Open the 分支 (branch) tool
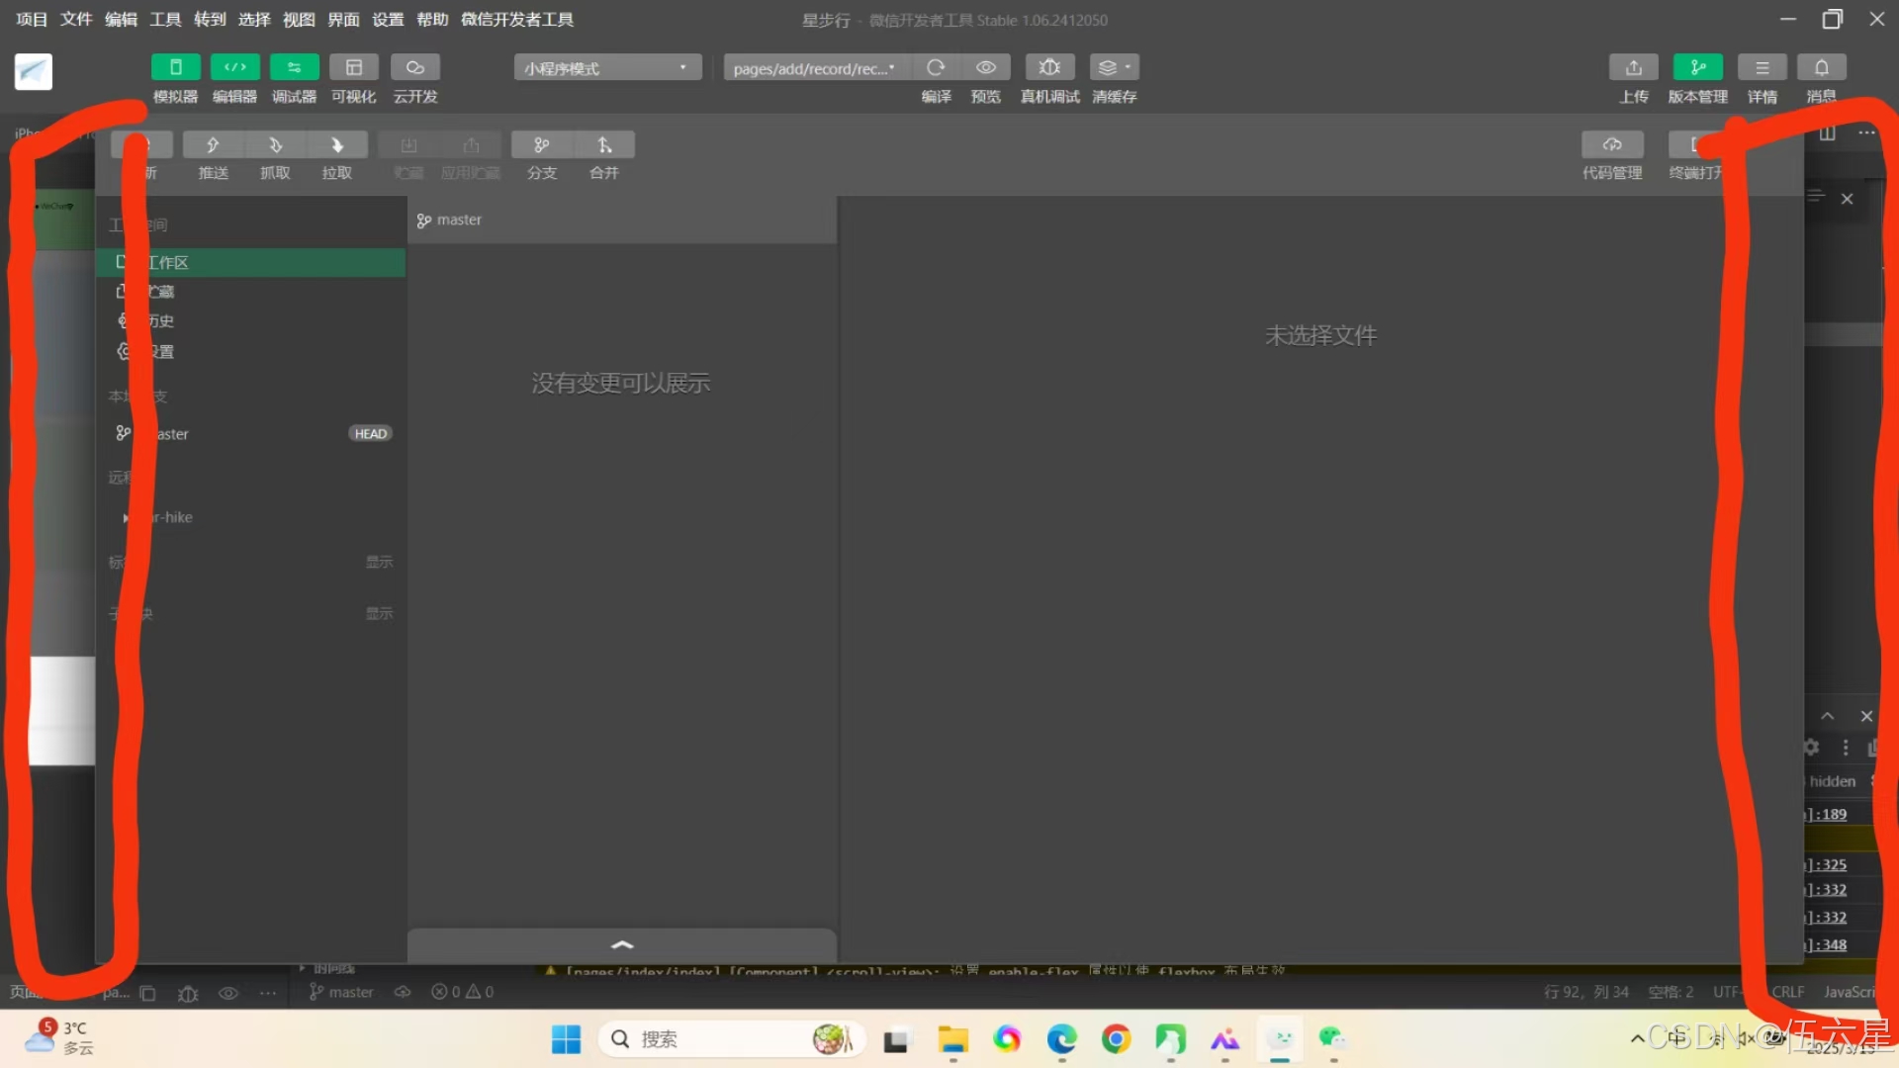The width and height of the screenshot is (1899, 1068). [541, 145]
